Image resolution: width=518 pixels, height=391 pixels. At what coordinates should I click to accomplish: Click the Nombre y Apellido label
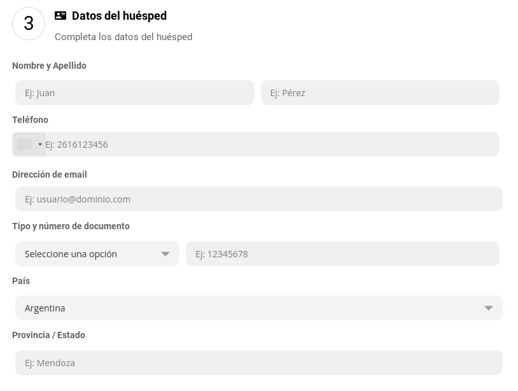pyautogui.click(x=49, y=66)
